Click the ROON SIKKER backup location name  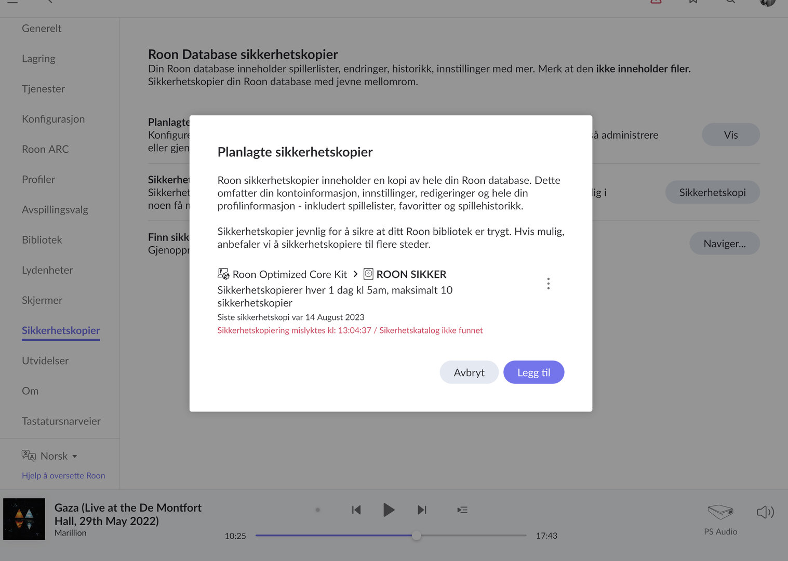point(411,274)
